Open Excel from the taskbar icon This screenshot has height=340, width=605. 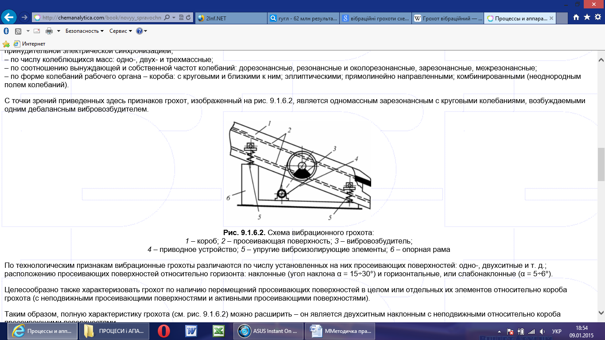(x=218, y=331)
